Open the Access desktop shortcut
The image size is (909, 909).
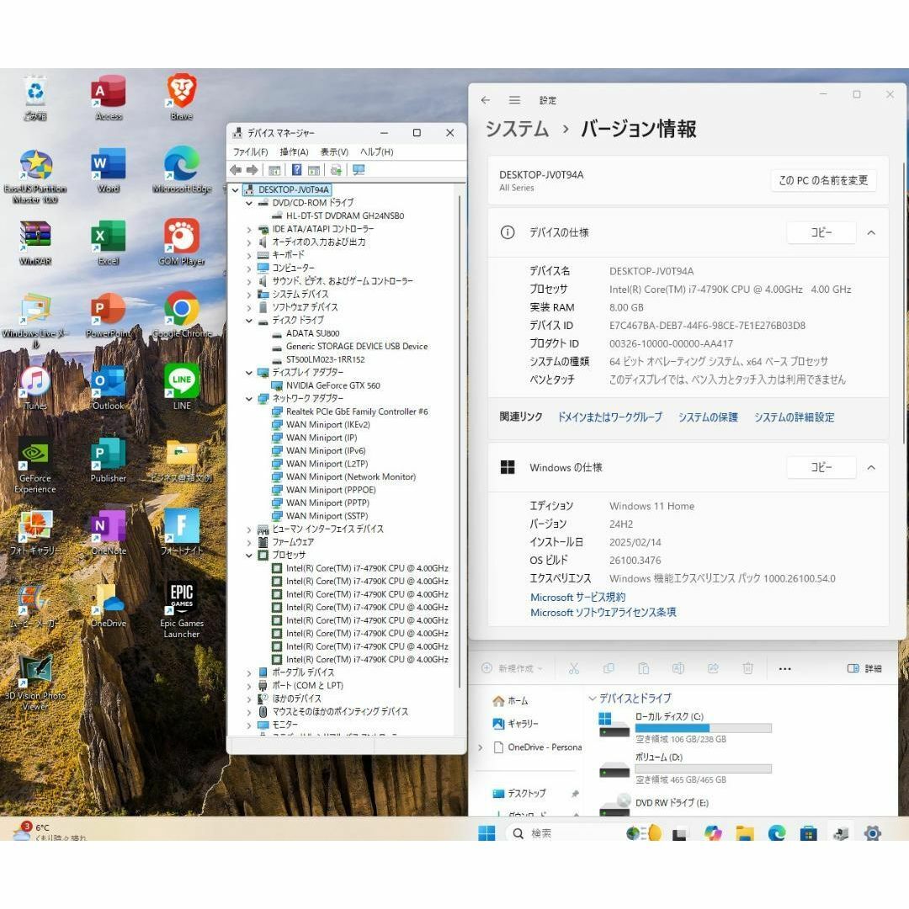[109, 98]
